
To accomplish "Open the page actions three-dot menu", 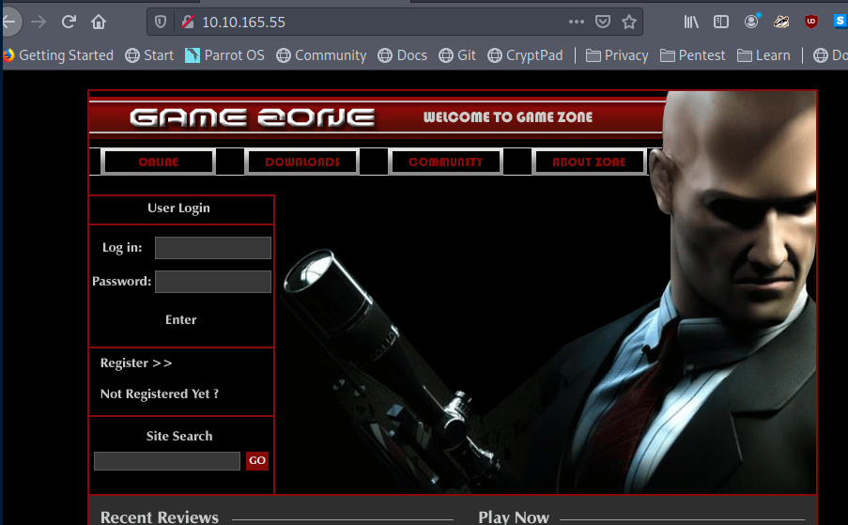I will point(577,22).
